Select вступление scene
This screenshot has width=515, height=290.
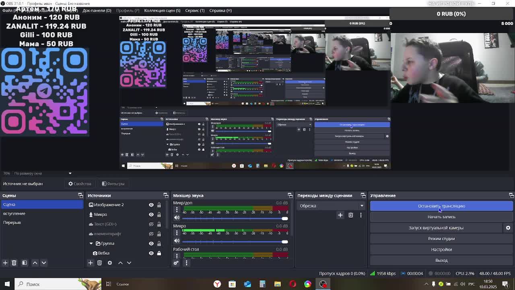coord(42,213)
